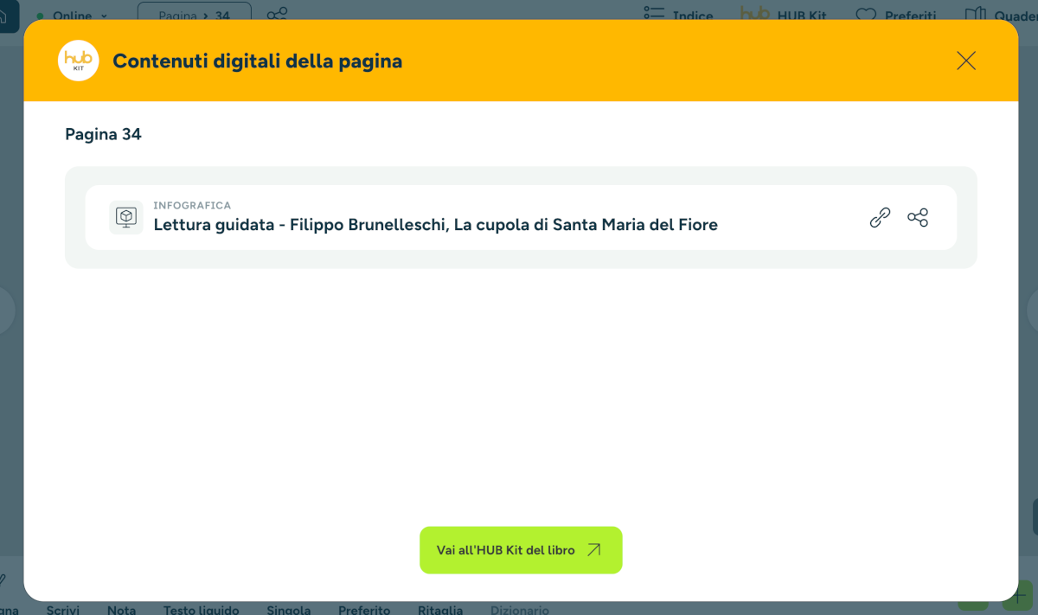The width and height of the screenshot is (1038, 615).
Task: Select Dizionario in the bottom toolbar
Action: [x=520, y=609]
